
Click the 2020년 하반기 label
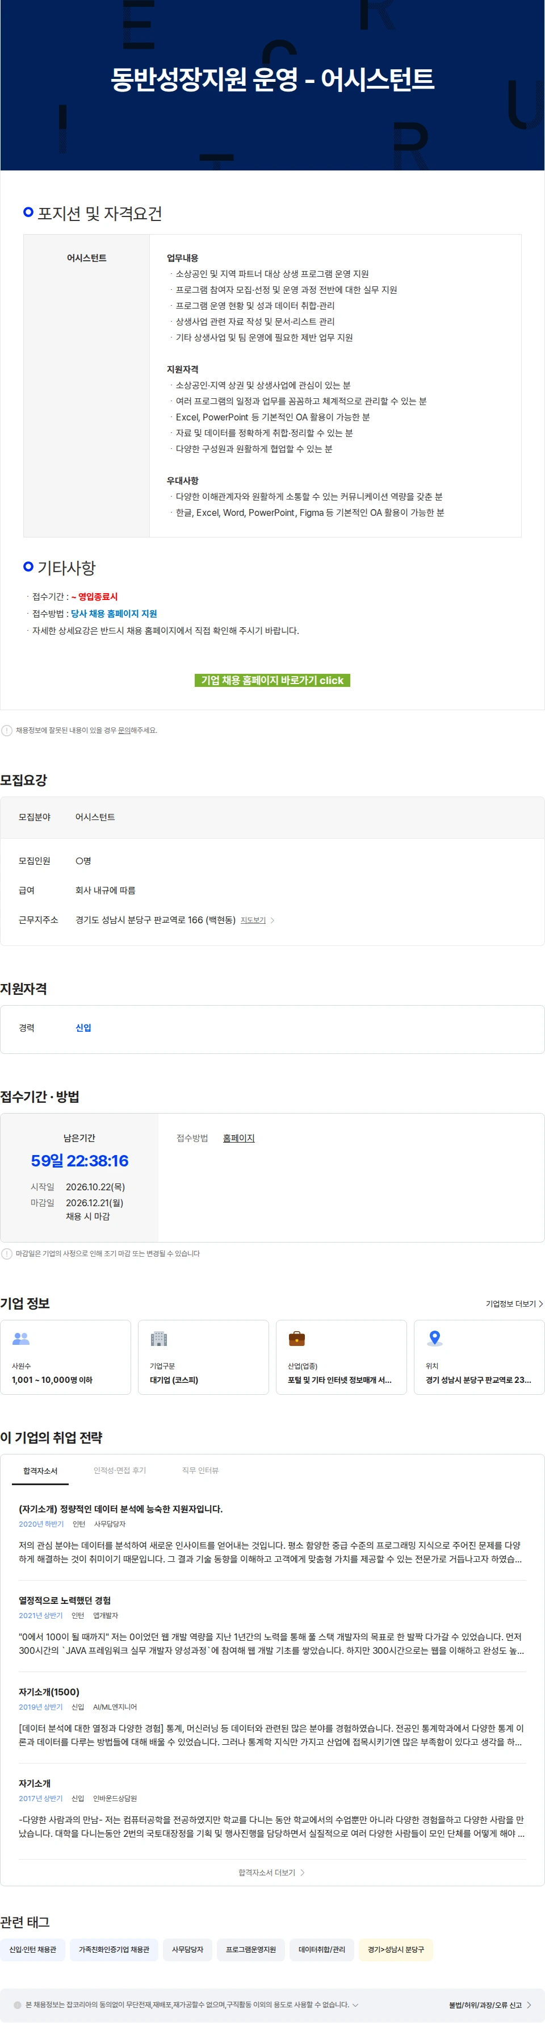coord(41,1524)
